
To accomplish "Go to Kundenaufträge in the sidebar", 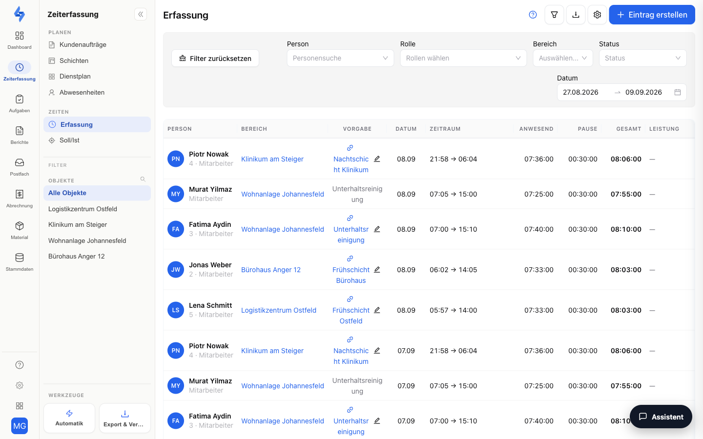I will (x=97, y=44).
